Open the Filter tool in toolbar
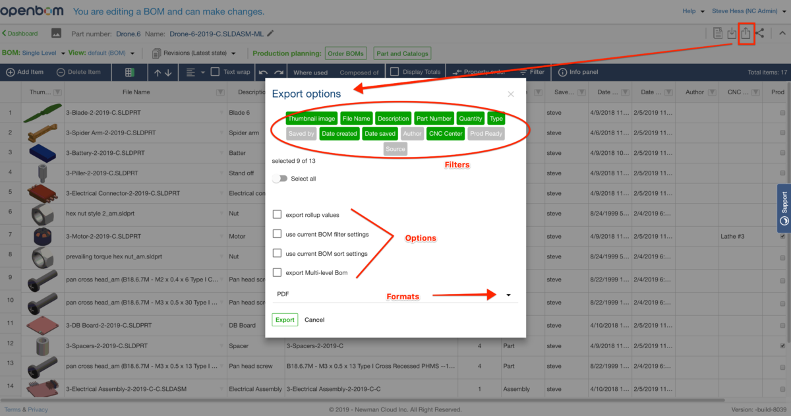The height and width of the screenshot is (416, 791). [532, 72]
